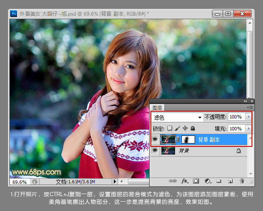263x211 pixels.
Task: Hide the 背景 layer eye icon
Action: [x=155, y=151]
